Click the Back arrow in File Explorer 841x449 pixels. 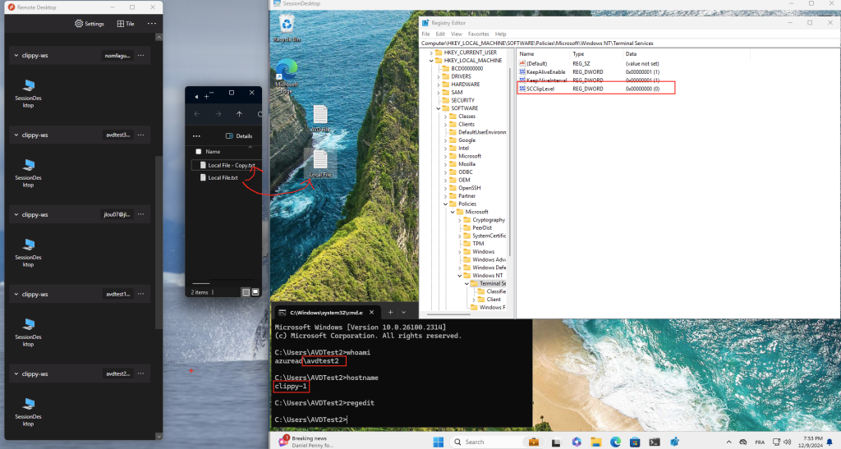(x=197, y=114)
